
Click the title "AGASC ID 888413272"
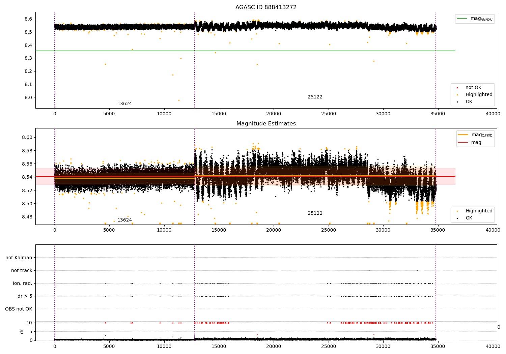(266, 7)
